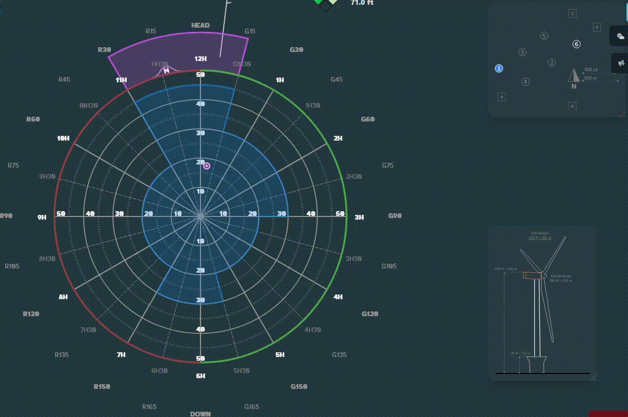
Task: Click square marker C on minimap
Action: tap(572, 14)
